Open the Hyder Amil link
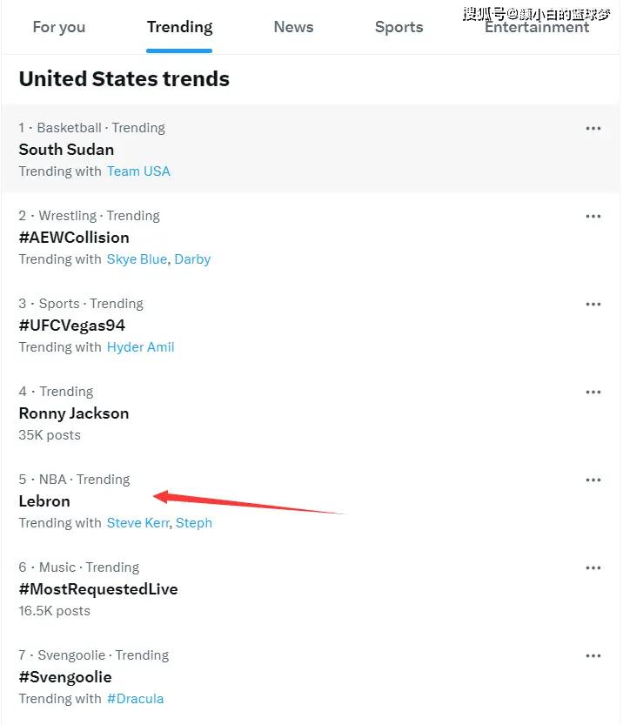This screenshot has width=623, height=725. pos(140,347)
